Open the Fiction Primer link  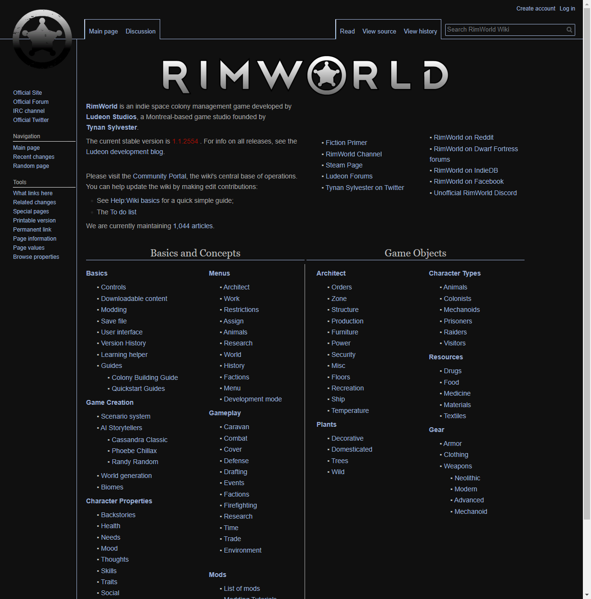[346, 143]
